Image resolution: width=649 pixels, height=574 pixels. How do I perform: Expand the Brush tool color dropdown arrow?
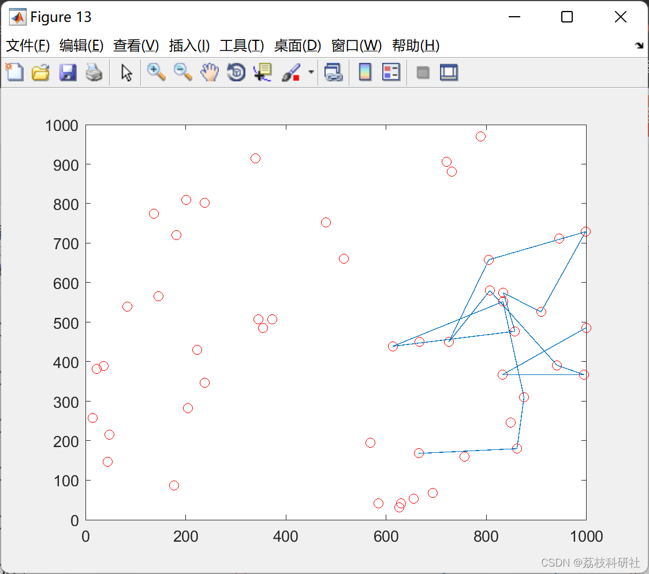[x=311, y=72]
